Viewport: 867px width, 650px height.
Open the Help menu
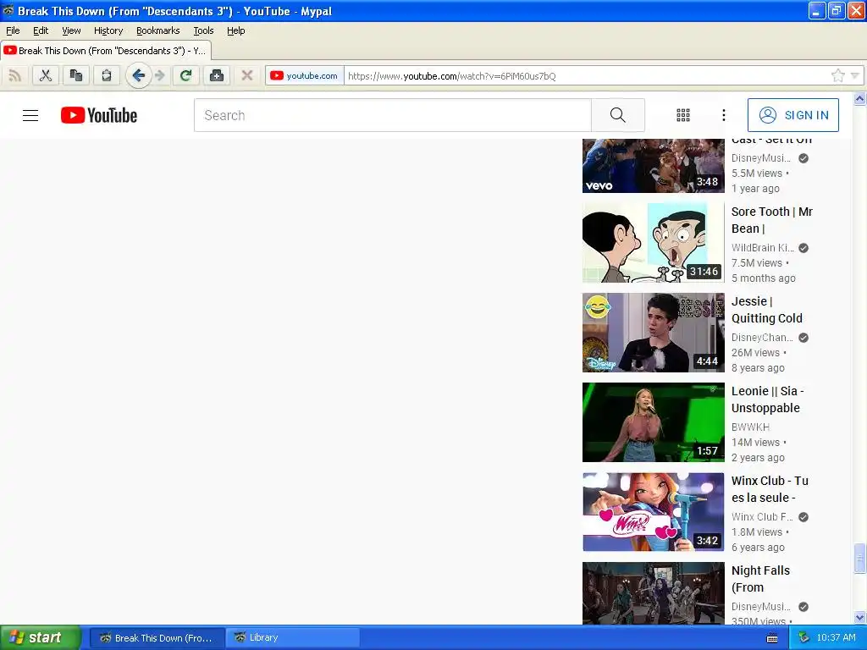(x=236, y=30)
